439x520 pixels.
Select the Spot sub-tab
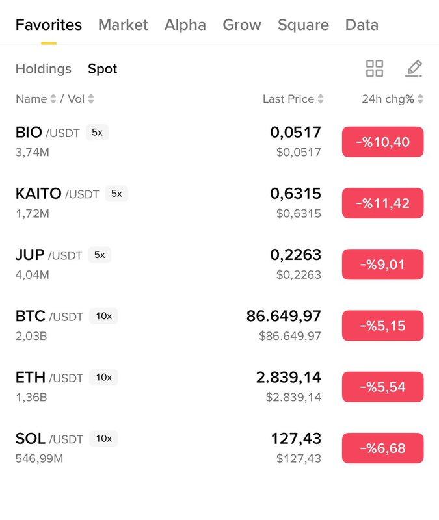pos(103,68)
